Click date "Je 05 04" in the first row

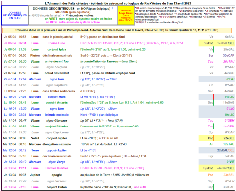(x=10, y=37)
